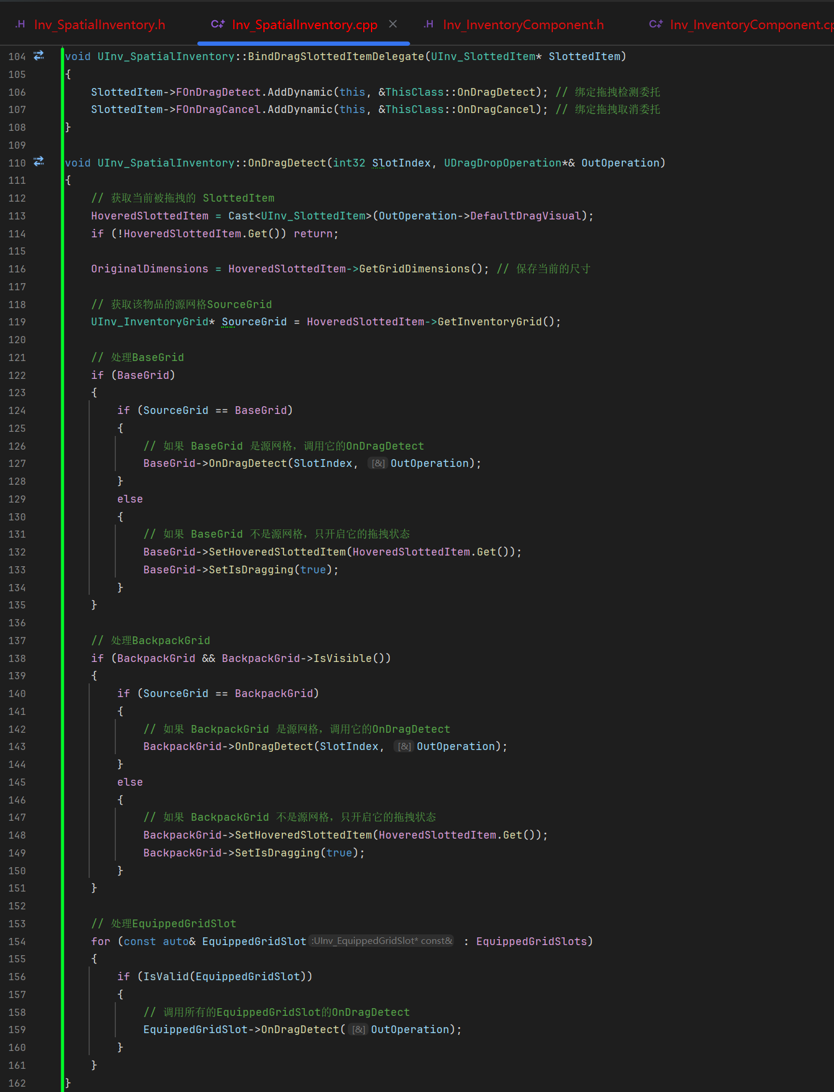Click 'SourceGrid == BackpackGrid' on line 140
The width and height of the screenshot is (834, 1092).
point(228,694)
